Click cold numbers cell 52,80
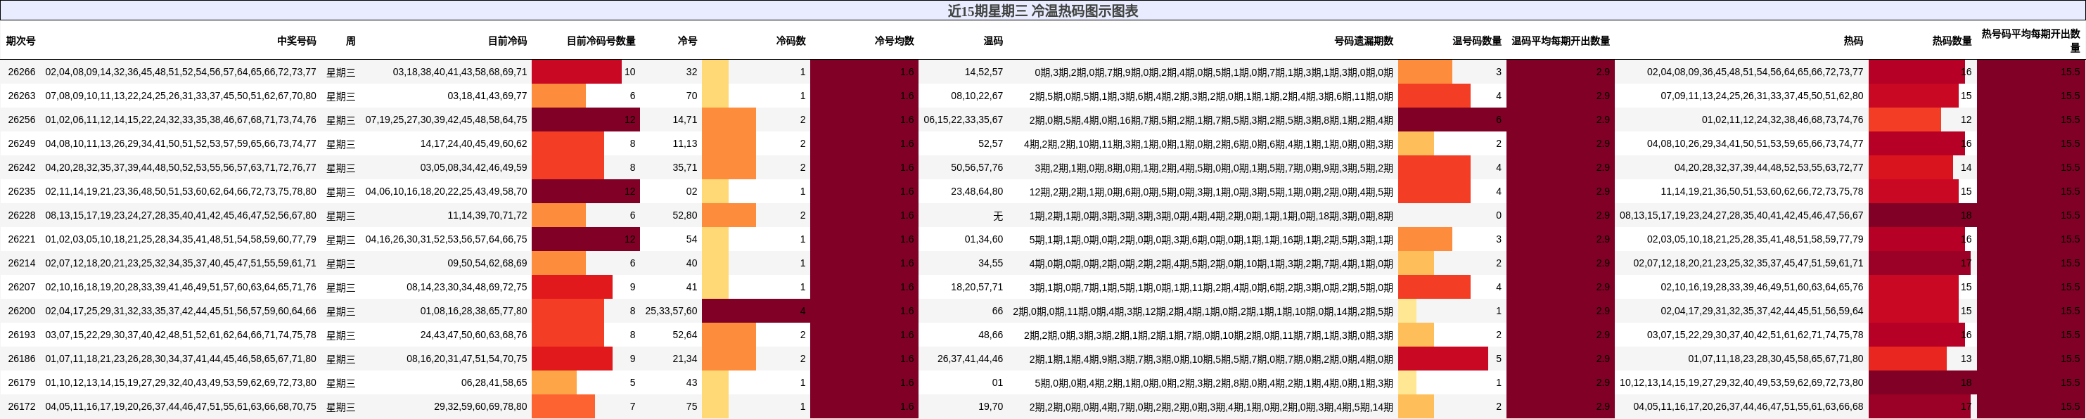2086x419 pixels. point(685,215)
